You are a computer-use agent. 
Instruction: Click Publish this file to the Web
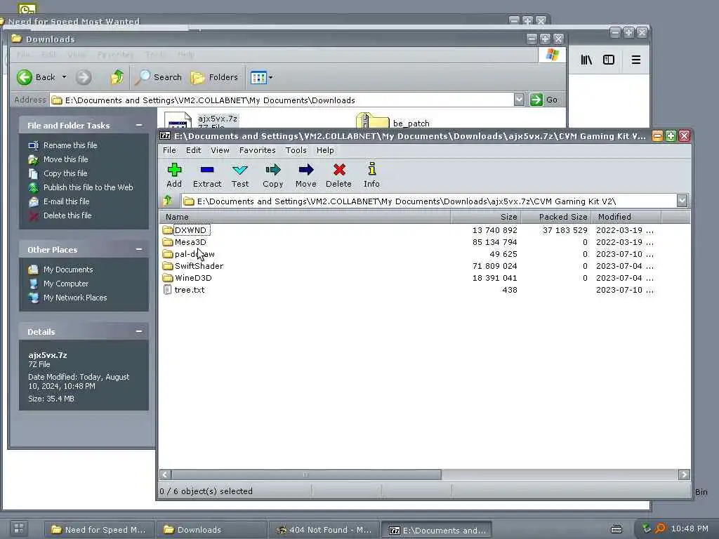click(88, 187)
